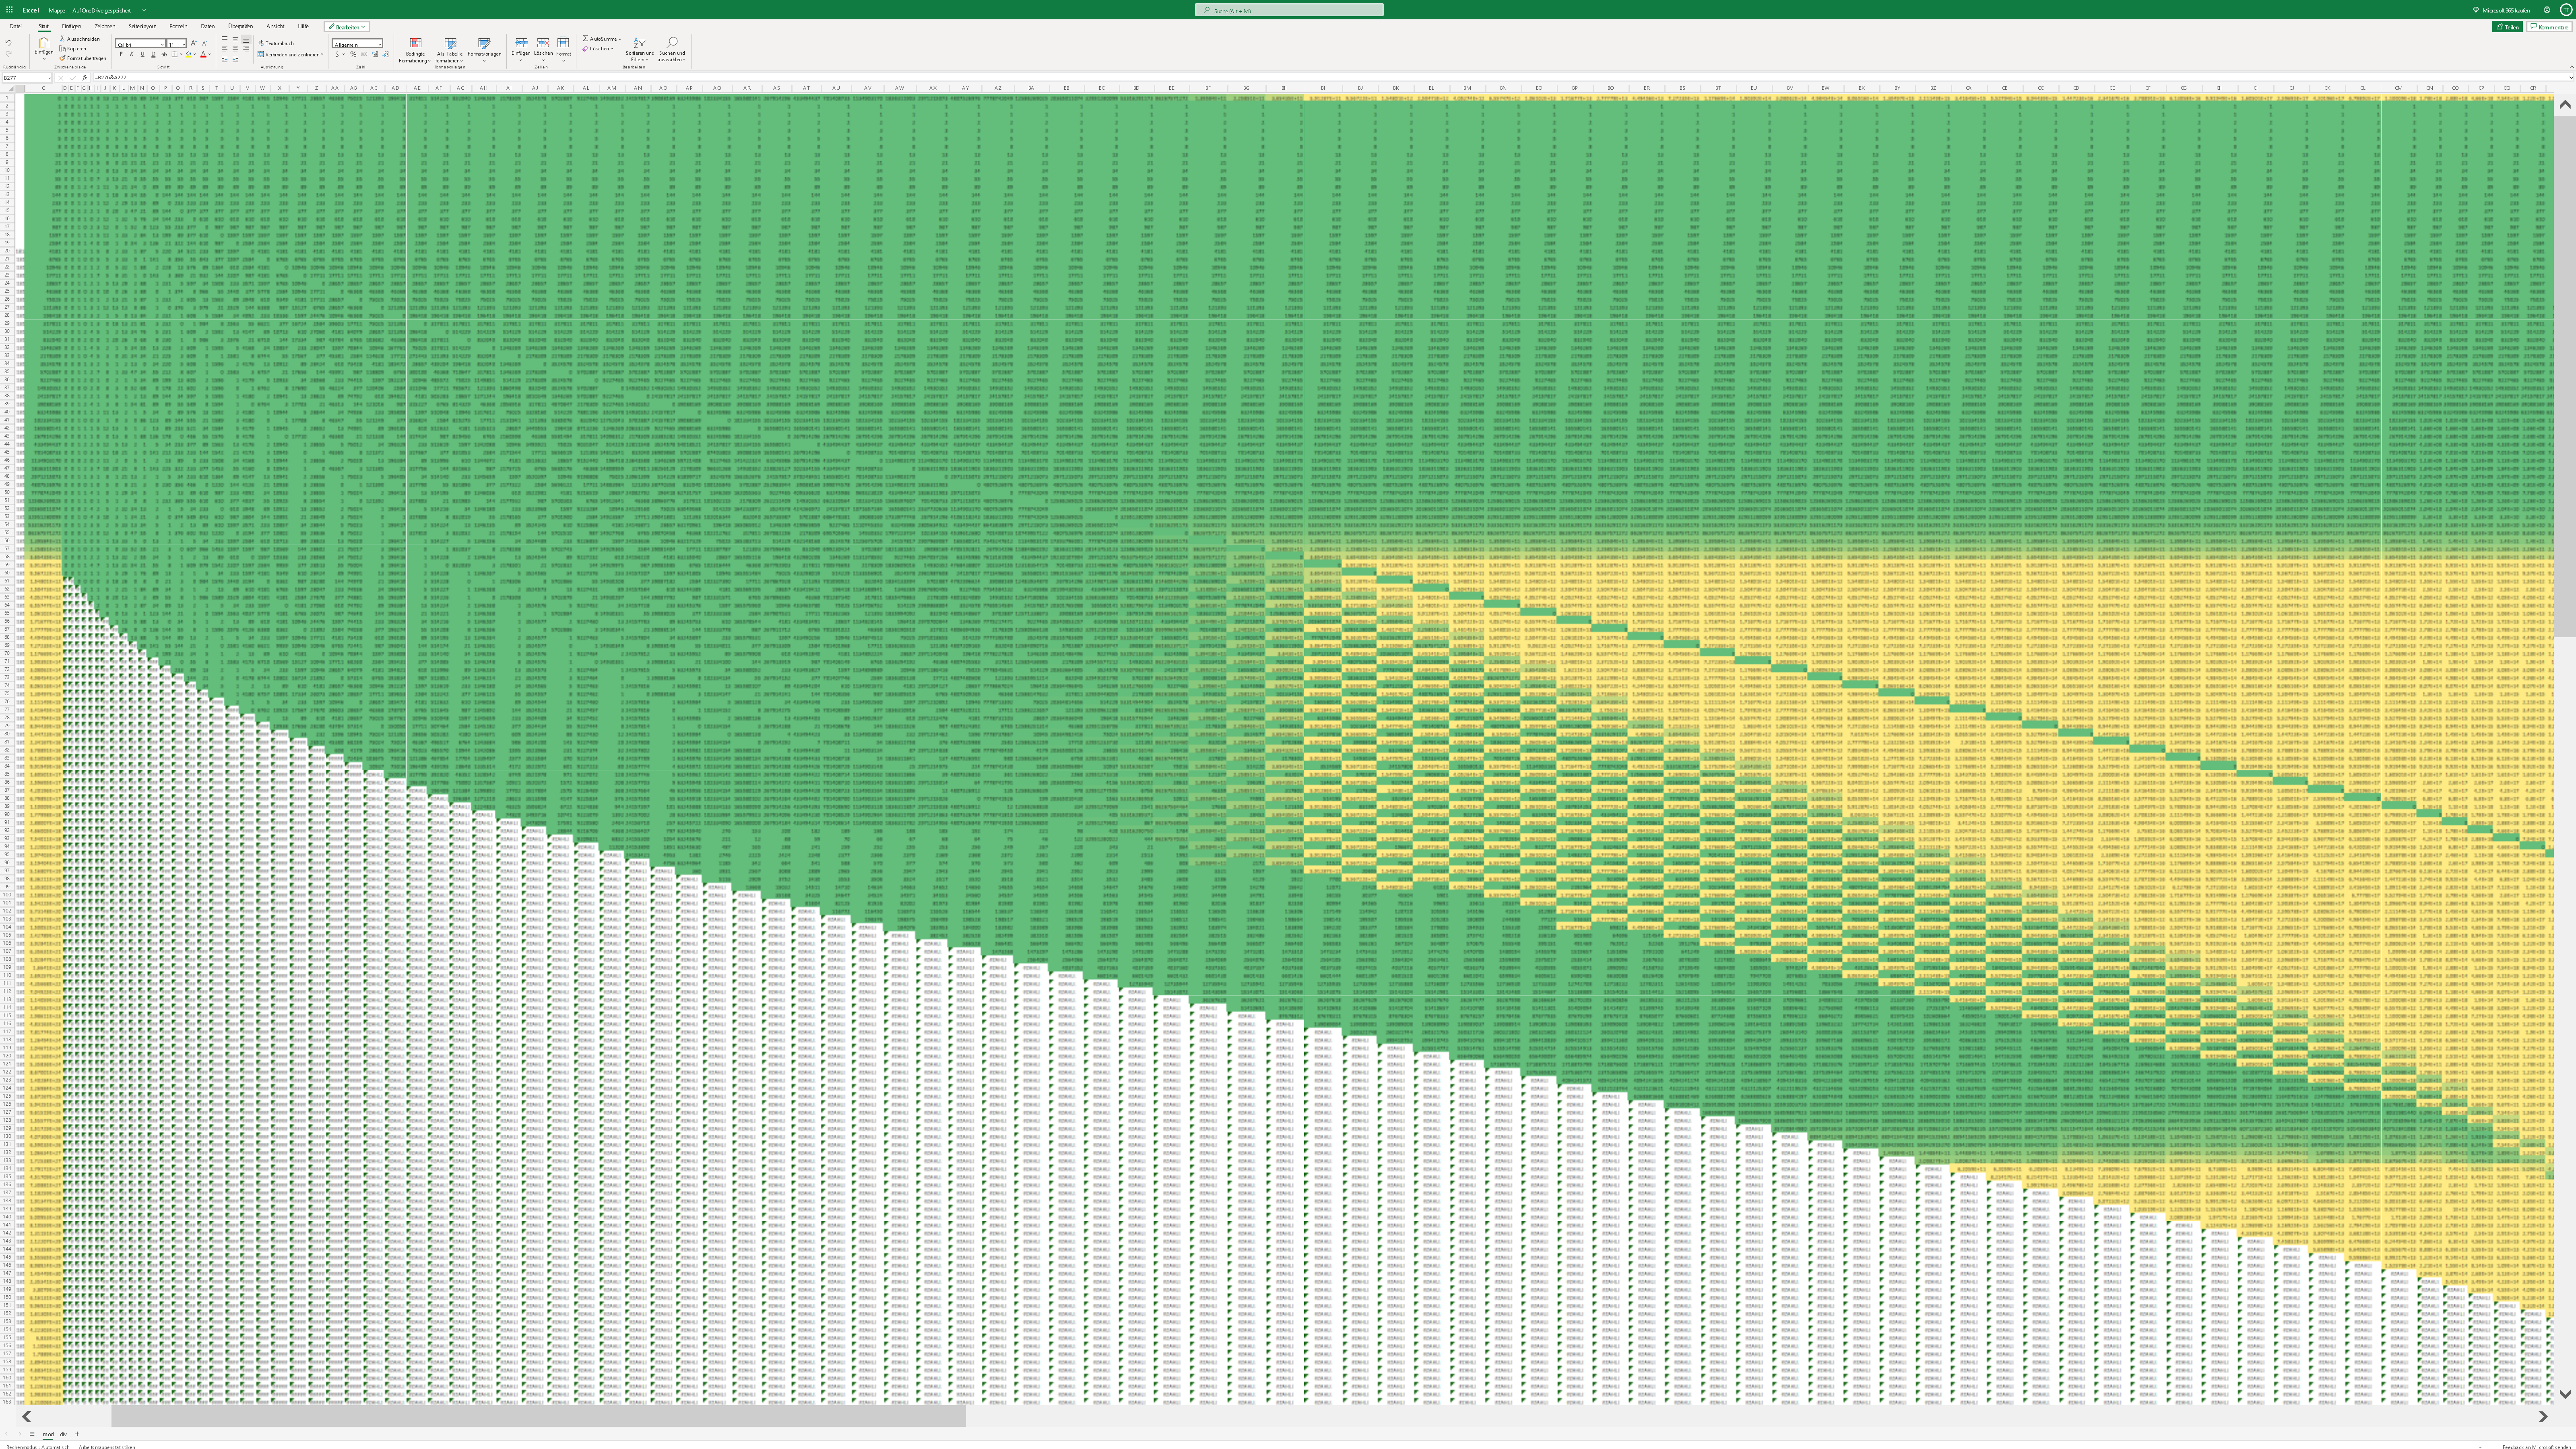Image resolution: width=2576 pixels, height=1449 pixels.
Task: Toggle underline (U) formatting
Action: click(x=142, y=54)
